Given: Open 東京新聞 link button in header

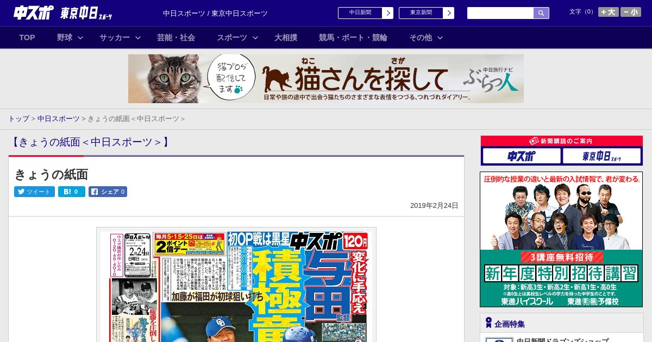Looking at the screenshot, I should point(421,13).
